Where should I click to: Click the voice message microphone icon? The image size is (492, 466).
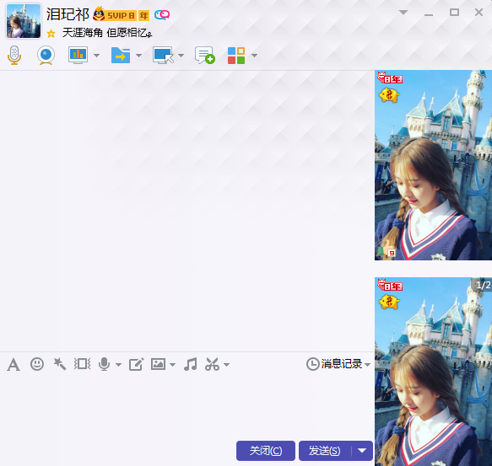coord(104,364)
